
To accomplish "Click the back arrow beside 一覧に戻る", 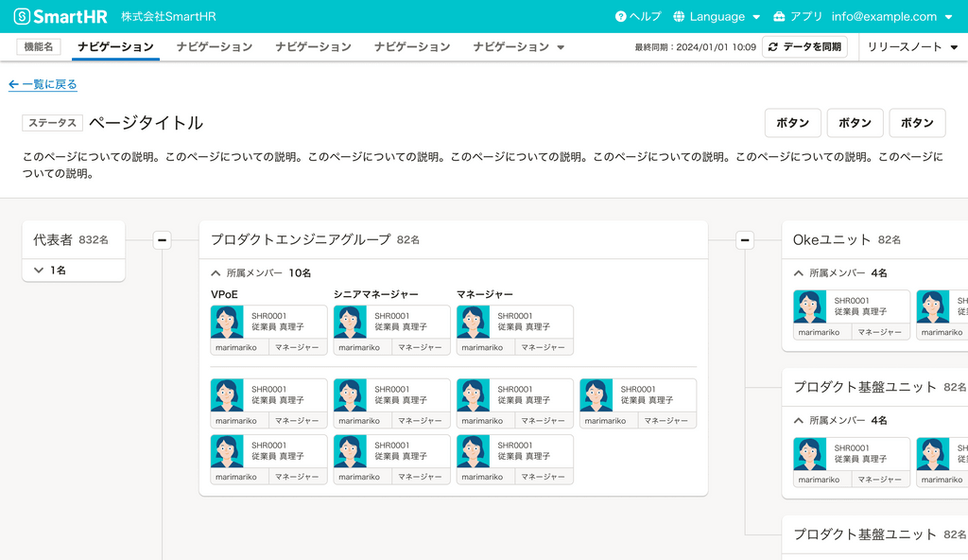I will (13, 84).
